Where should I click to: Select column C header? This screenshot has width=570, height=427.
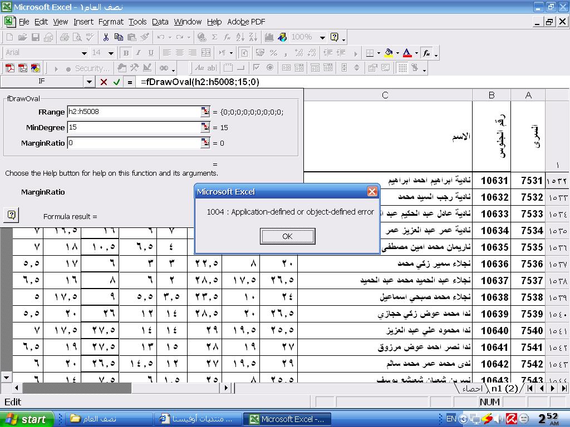[x=385, y=95]
